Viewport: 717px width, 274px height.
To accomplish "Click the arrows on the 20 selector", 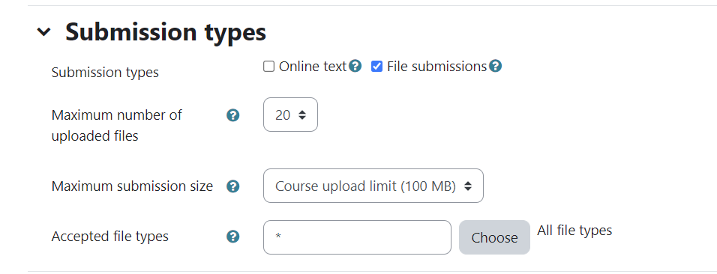I will [301, 115].
